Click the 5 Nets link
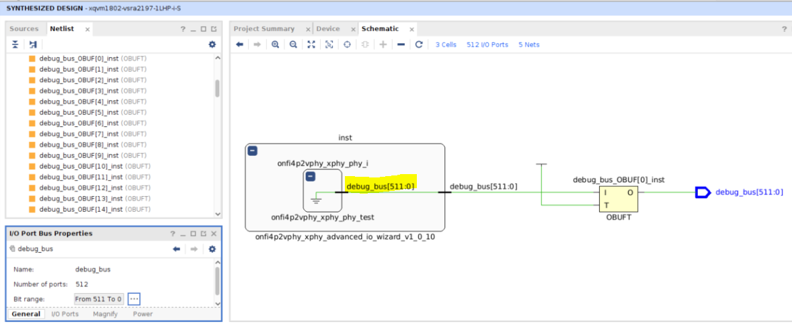 pyautogui.click(x=528, y=44)
